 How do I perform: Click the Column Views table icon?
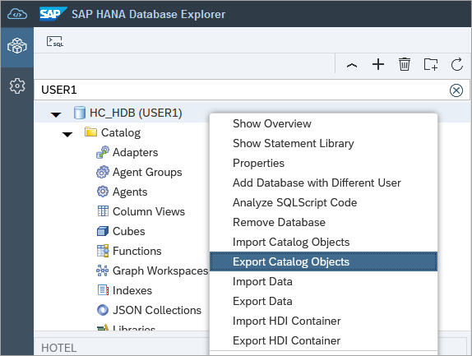click(103, 211)
